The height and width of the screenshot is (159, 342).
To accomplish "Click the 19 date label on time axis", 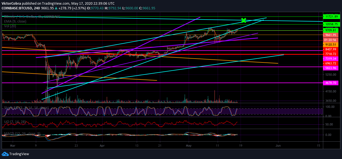I will 241,145.
